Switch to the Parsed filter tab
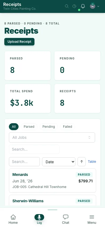The height and width of the screenshot is (227, 105). (x=29, y=127)
